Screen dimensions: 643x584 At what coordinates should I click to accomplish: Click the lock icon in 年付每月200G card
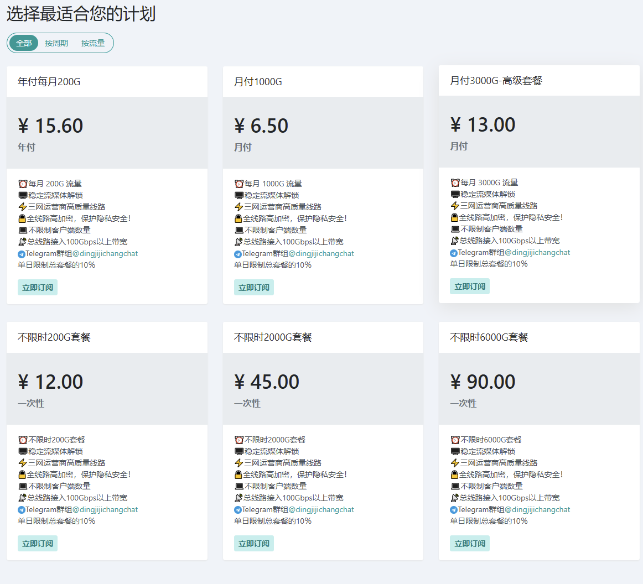point(22,218)
